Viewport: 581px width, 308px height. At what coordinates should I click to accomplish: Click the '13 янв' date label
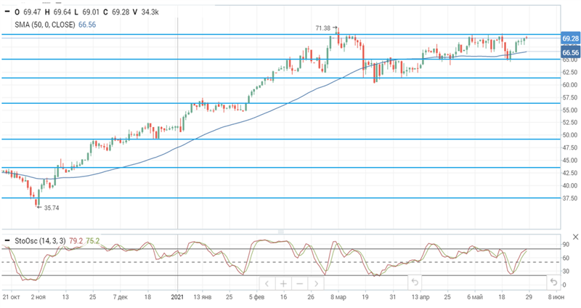[203, 297]
